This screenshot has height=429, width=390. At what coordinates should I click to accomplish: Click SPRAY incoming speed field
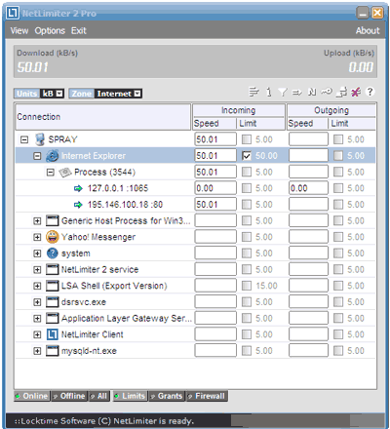click(x=215, y=139)
